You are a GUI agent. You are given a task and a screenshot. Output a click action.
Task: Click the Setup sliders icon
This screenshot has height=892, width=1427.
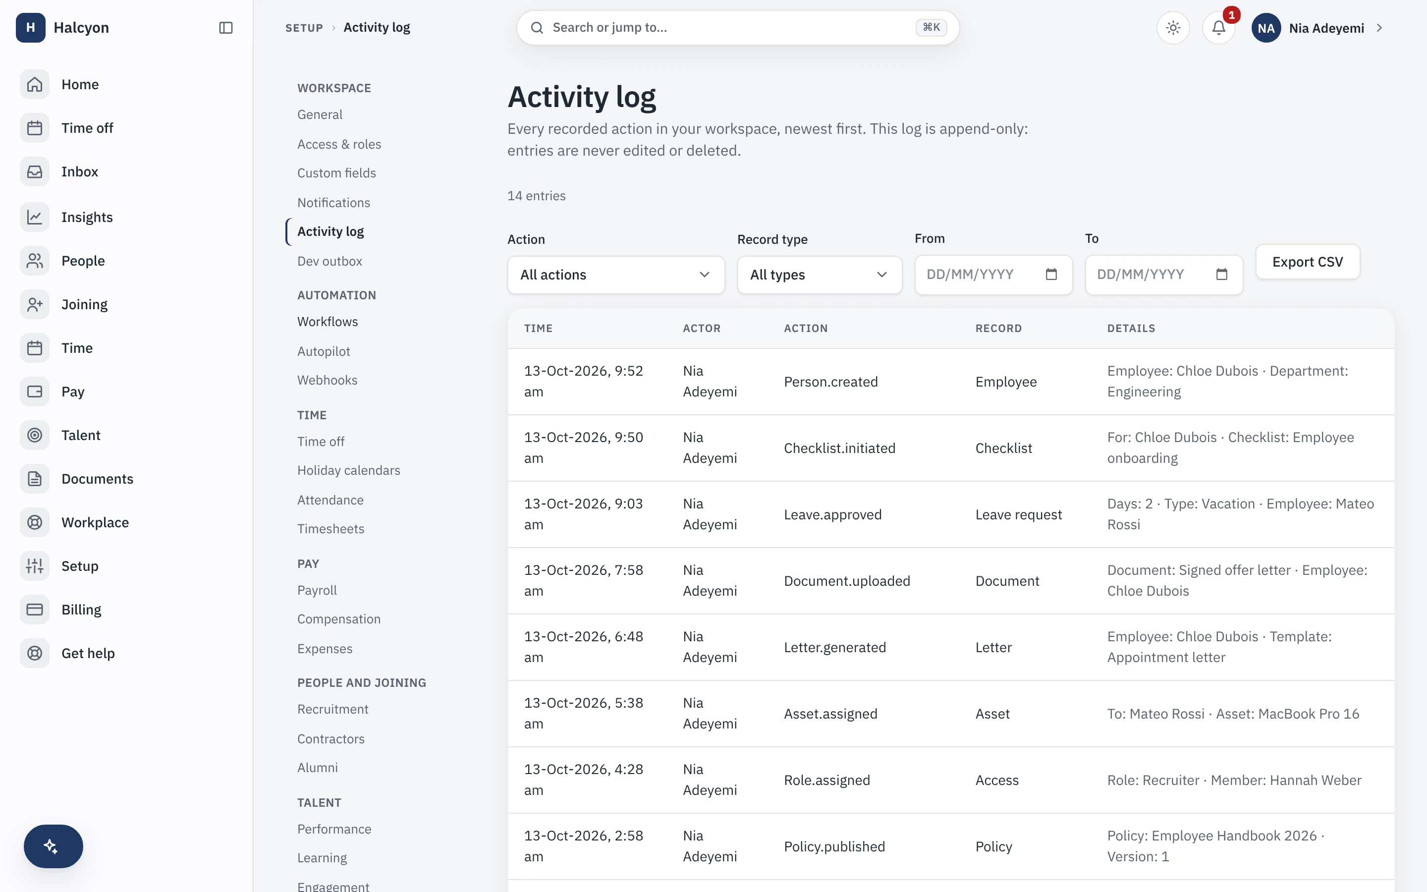pos(35,566)
